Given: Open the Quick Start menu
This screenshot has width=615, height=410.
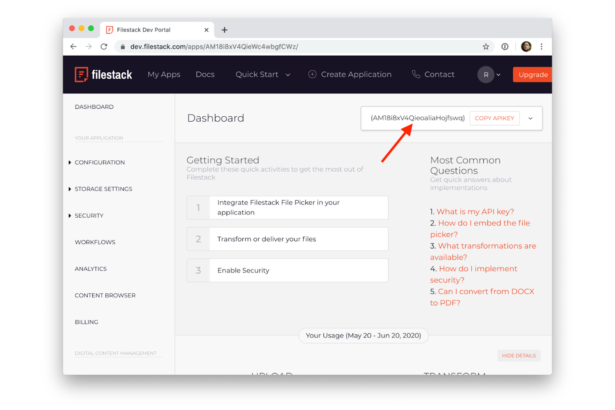Looking at the screenshot, I should pyautogui.click(x=257, y=74).
